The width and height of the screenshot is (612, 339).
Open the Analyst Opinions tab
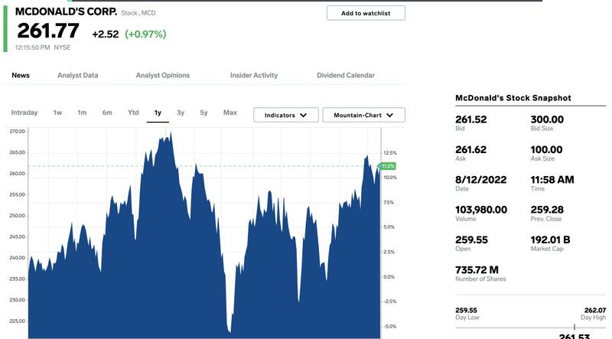tap(163, 76)
